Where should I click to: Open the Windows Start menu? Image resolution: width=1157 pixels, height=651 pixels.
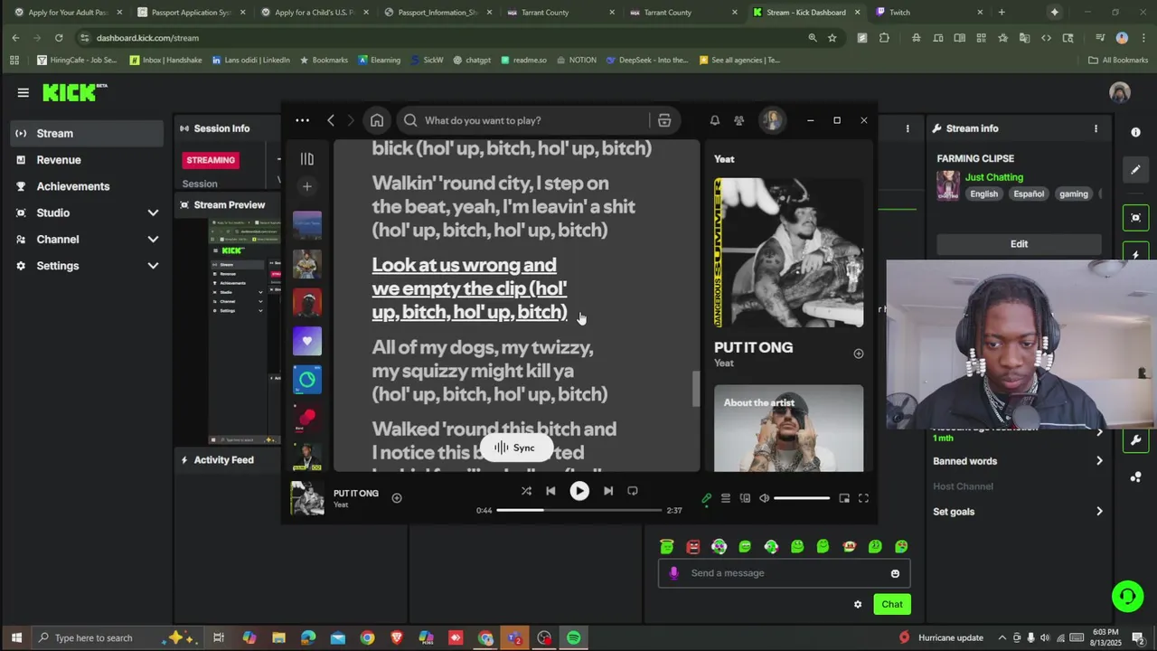16,637
